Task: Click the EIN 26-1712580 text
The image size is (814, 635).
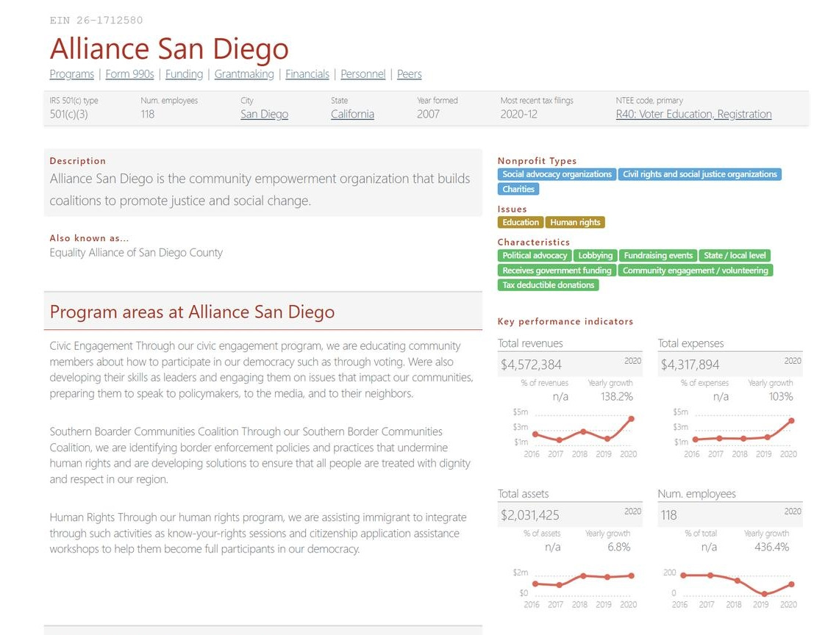Action: pyautogui.click(x=96, y=21)
